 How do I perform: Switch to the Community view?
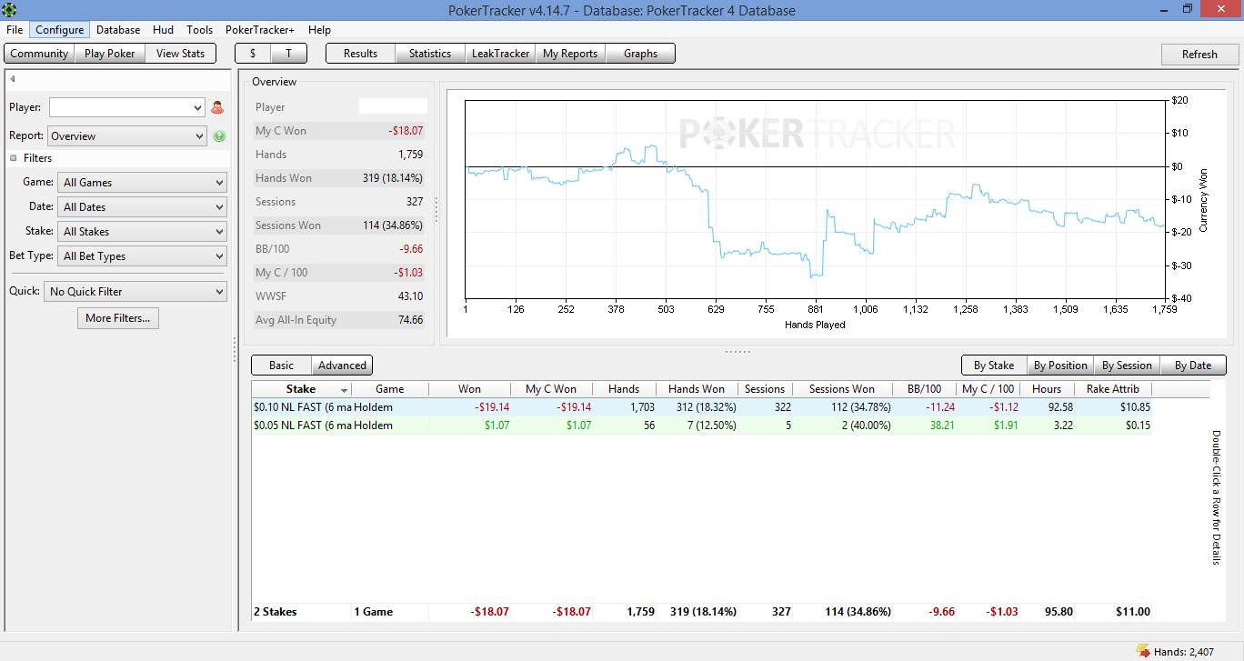[x=39, y=54]
